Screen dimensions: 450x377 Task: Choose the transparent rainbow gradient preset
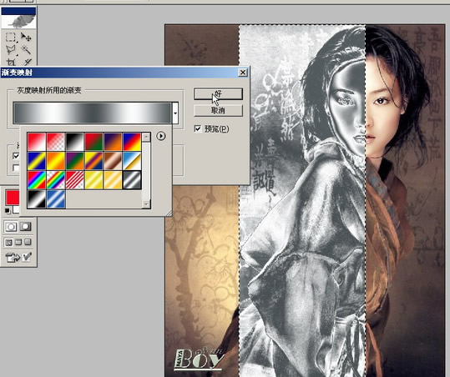point(56,180)
